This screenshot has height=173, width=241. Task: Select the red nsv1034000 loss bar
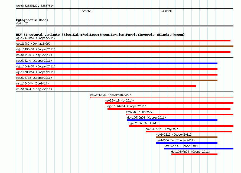click(x=106, y=86)
